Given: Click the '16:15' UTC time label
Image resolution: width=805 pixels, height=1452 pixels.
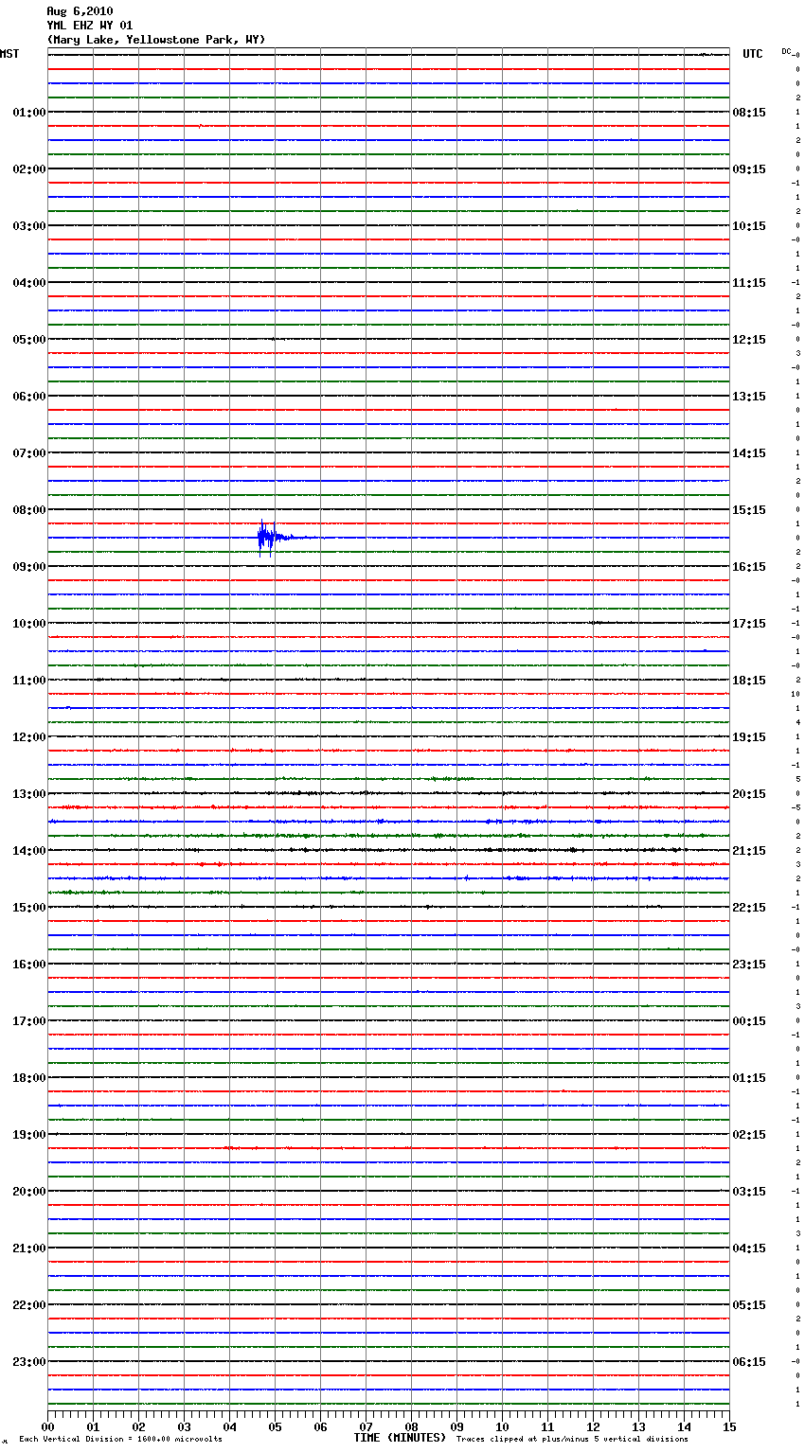Looking at the screenshot, I should tap(749, 567).
